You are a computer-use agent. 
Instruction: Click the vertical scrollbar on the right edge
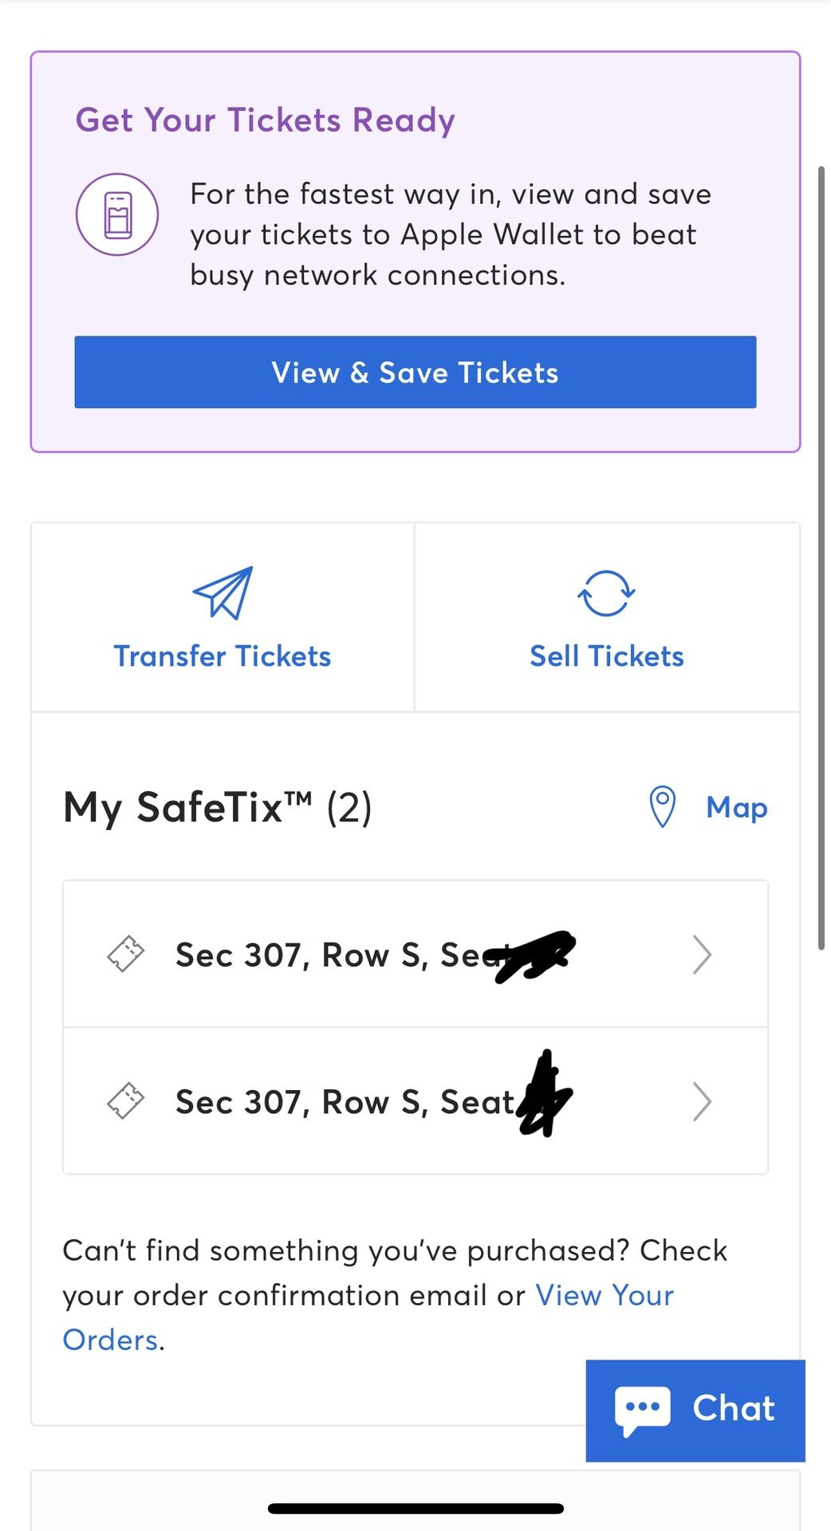point(821,558)
